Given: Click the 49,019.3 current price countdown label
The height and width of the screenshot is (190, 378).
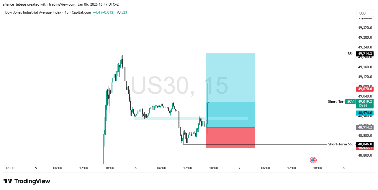Looking at the screenshot, I should 365,103.
